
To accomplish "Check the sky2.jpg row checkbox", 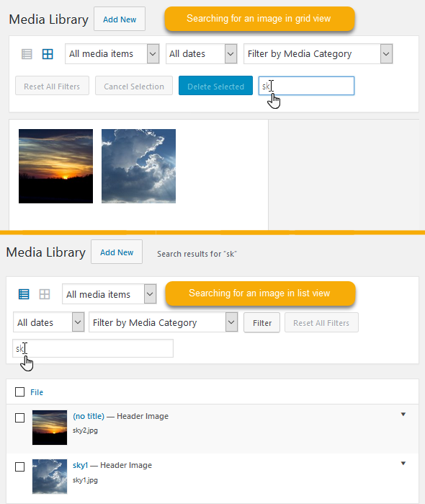I will (20, 417).
